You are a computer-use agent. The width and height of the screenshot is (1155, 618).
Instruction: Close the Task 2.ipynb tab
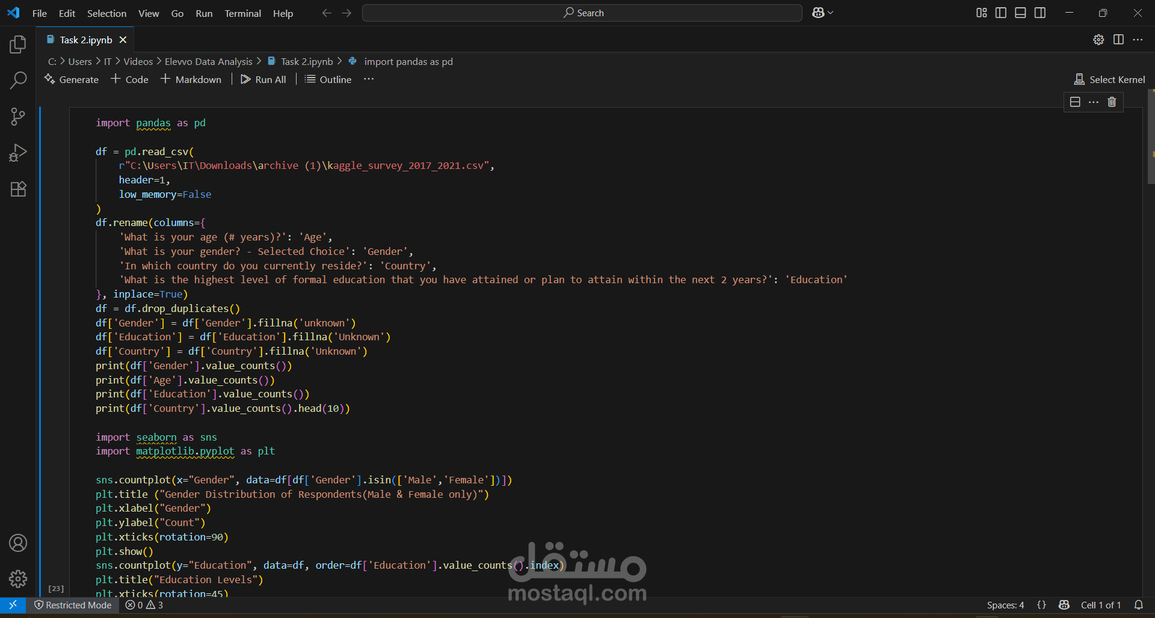[x=123, y=40]
